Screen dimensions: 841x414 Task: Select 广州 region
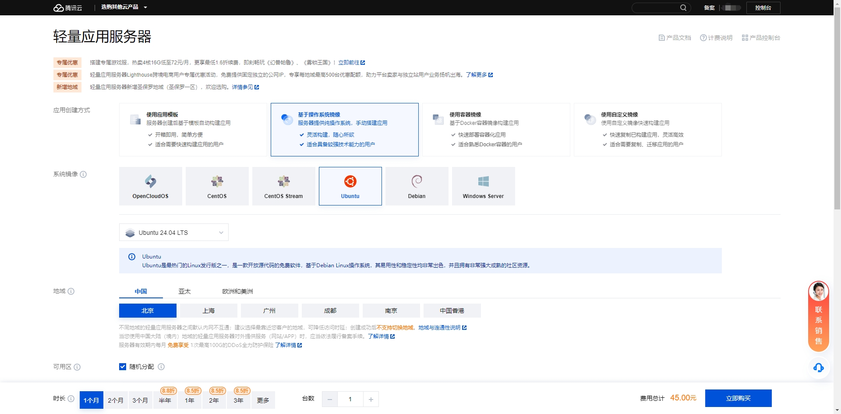click(269, 311)
